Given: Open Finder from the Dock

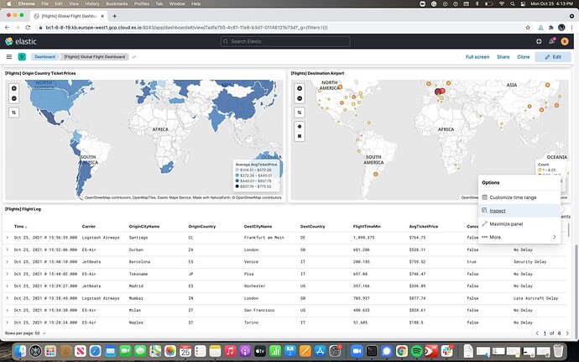Looking at the screenshot, I should [x=21, y=350].
